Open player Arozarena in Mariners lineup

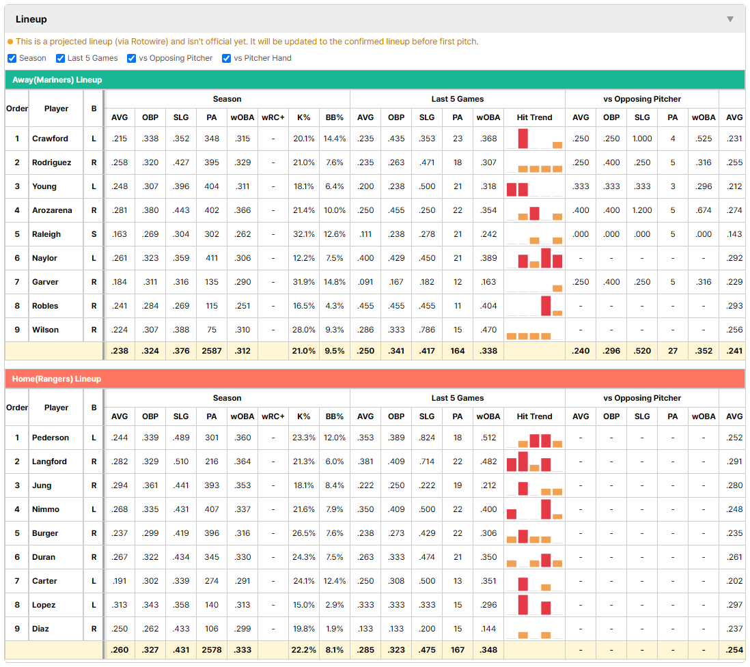tap(52, 210)
